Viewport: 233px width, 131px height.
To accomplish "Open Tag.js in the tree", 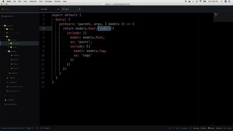I will (x=16, y=64).
